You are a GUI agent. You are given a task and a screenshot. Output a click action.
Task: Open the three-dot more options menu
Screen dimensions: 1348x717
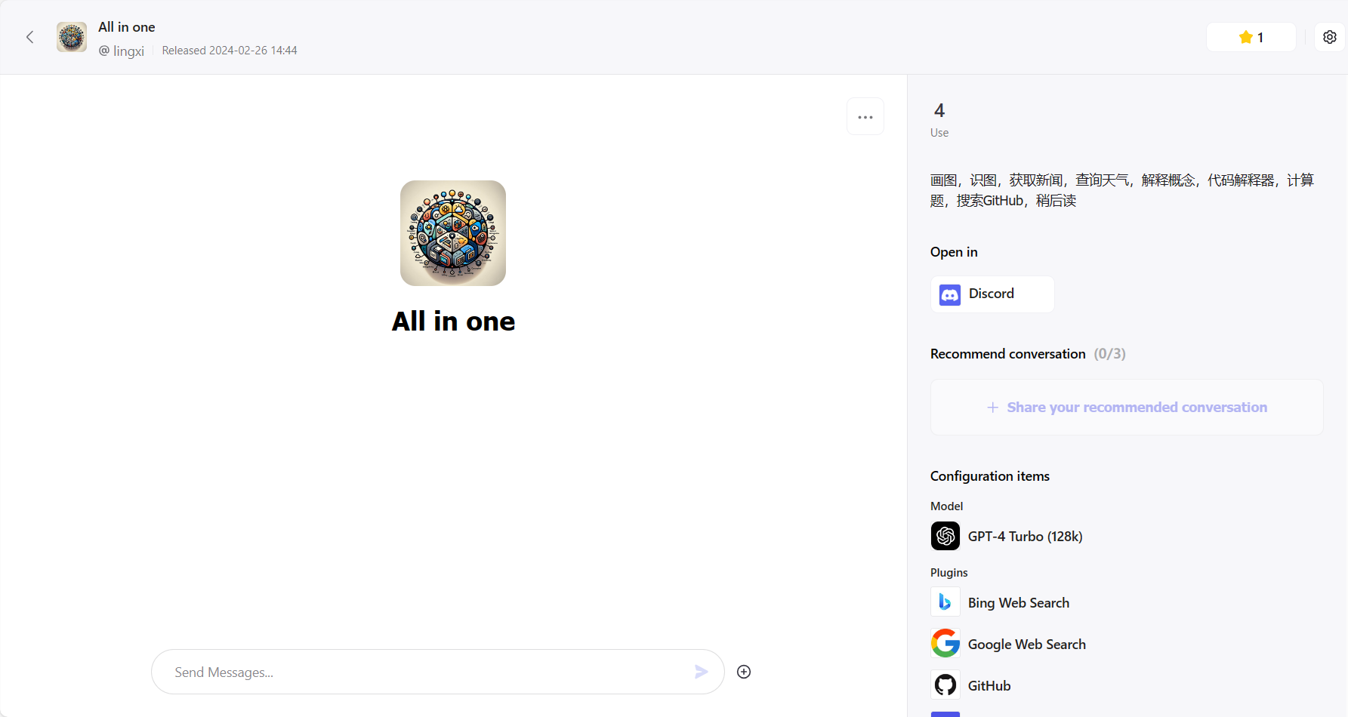click(x=865, y=117)
